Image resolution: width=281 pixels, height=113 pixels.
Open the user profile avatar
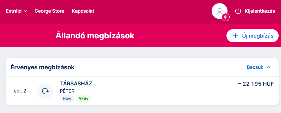click(x=219, y=11)
